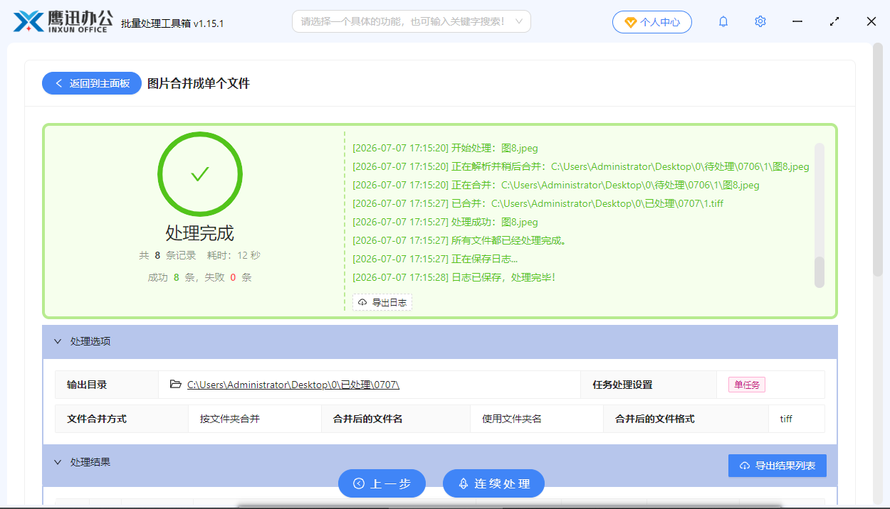The image size is (890, 509).
Task: Click the 图片合并成单个文件 title
Action: tap(199, 83)
